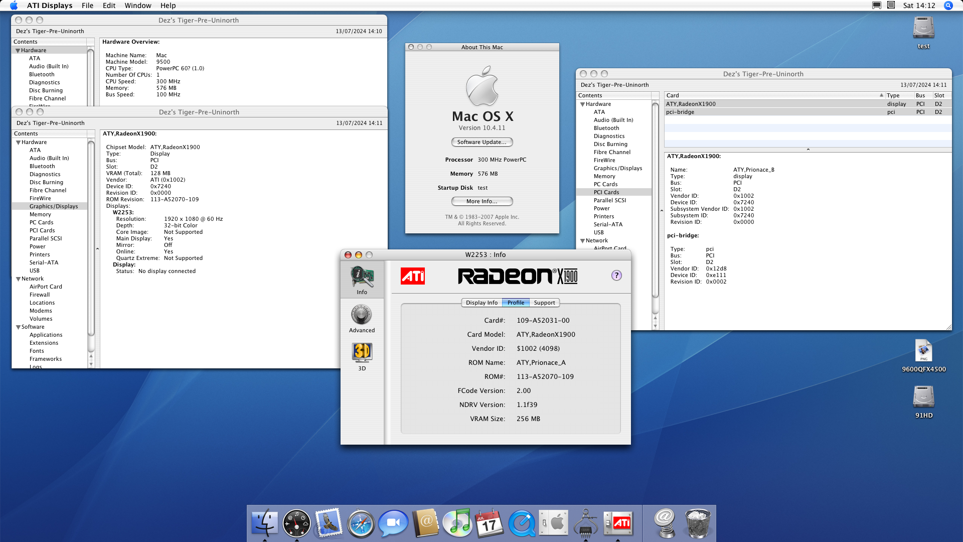Click the iCal icon in the dock

pos(491,523)
